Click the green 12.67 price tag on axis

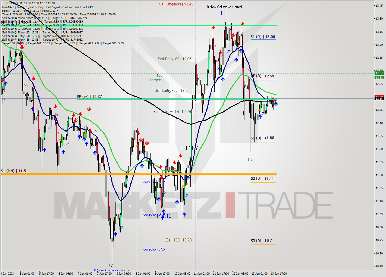(379, 73)
